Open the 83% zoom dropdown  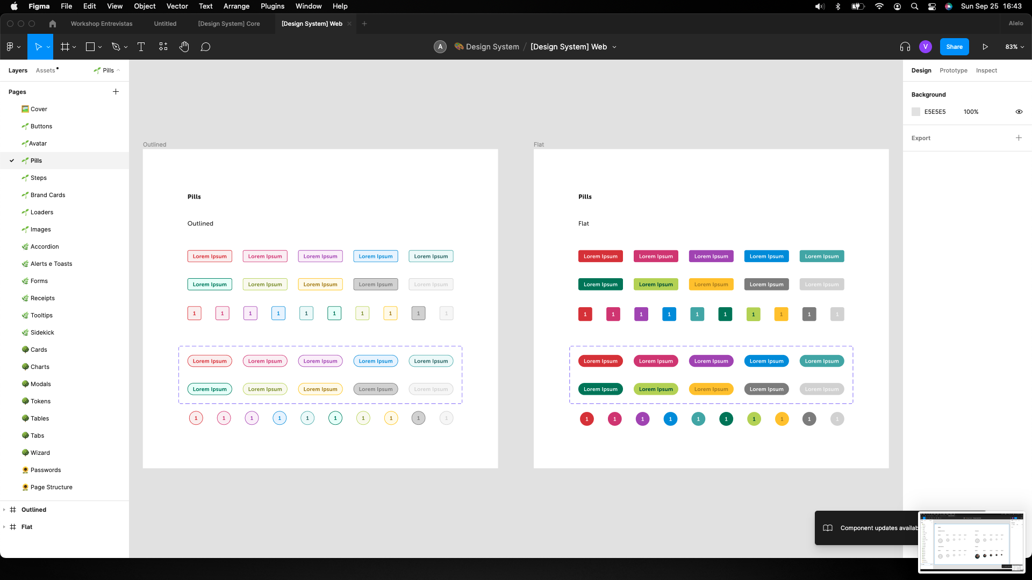(x=1014, y=47)
